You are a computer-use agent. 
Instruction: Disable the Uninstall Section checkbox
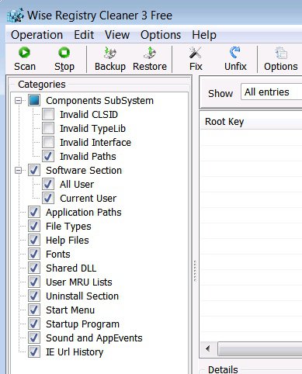point(34,296)
